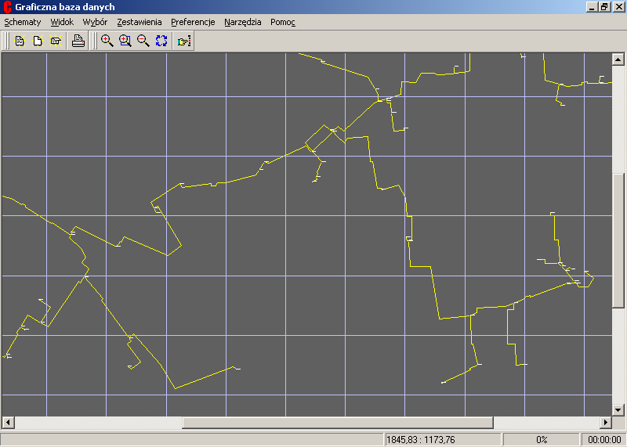Viewport: 627px width, 447px height.
Task: Open the Schematy menu
Action: [x=22, y=22]
